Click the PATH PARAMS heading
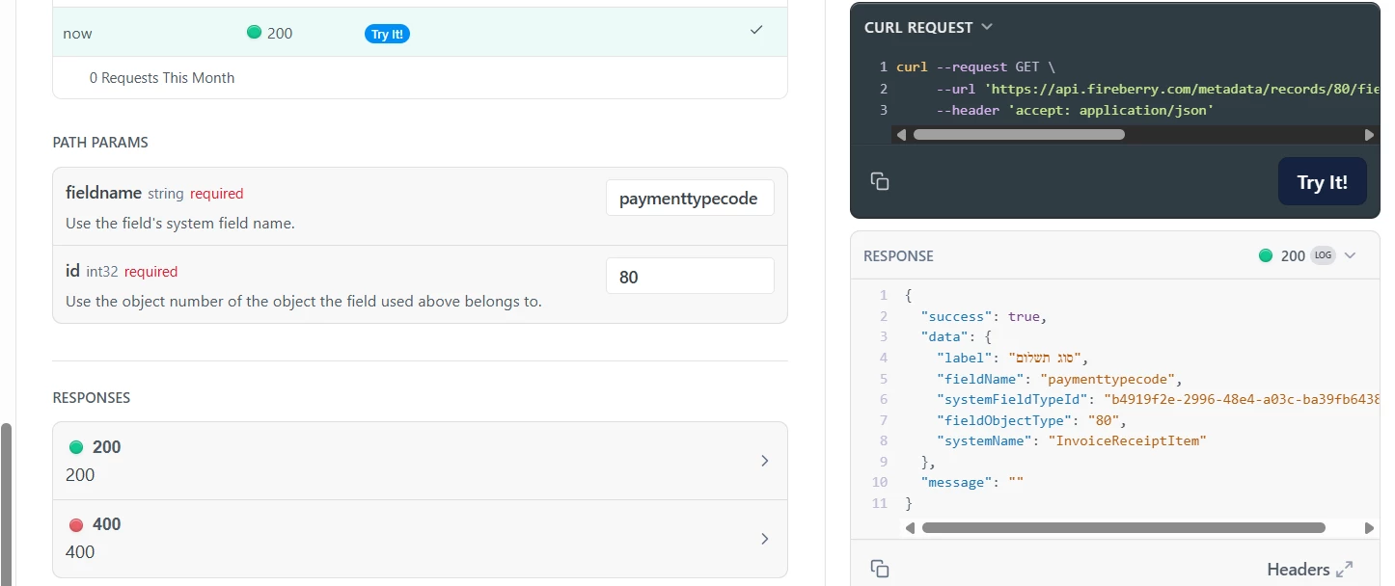The height and width of the screenshot is (586, 1395). [100, 142]
